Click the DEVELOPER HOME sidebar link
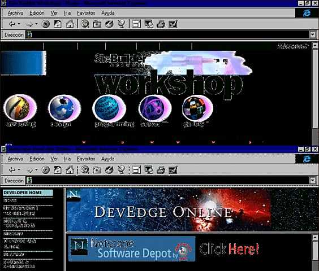Screen dimensions: 319x271 pyautogui.click(x=28, y=193)
